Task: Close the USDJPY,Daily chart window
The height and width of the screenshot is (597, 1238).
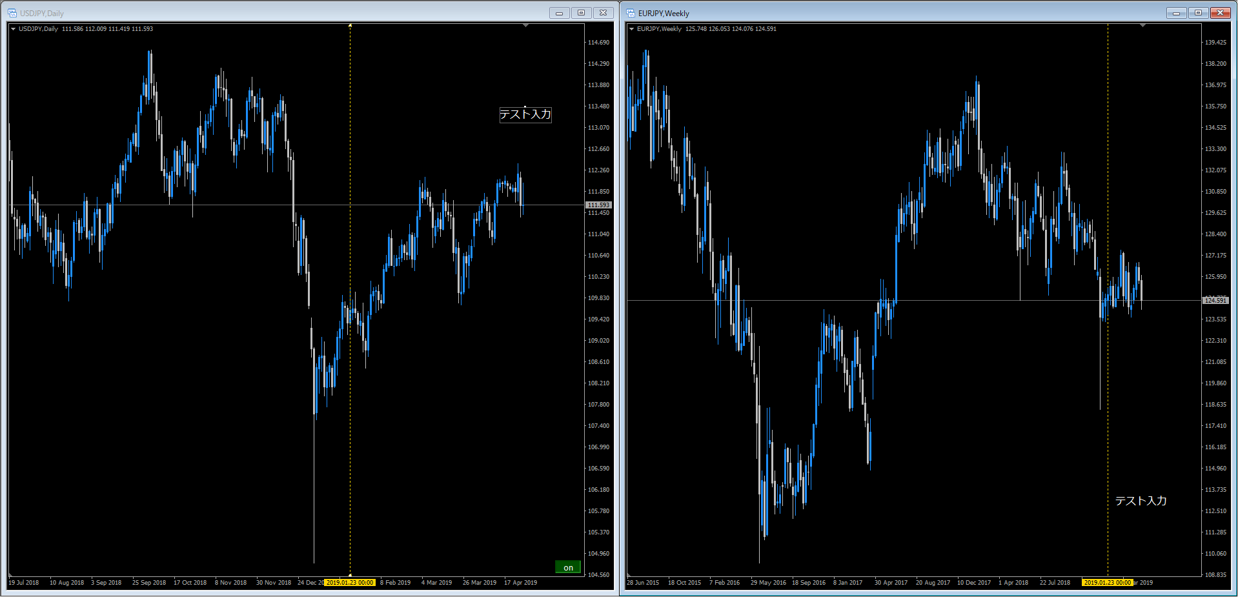Action: (603, 13)
